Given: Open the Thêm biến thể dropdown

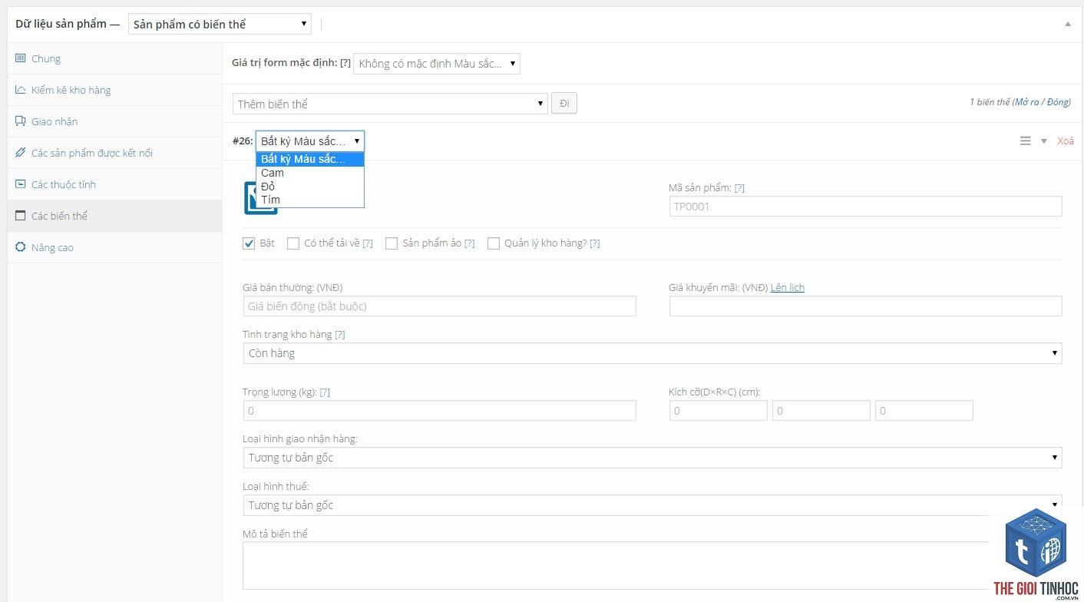Looking at the screenshot, I should [390, 104].
